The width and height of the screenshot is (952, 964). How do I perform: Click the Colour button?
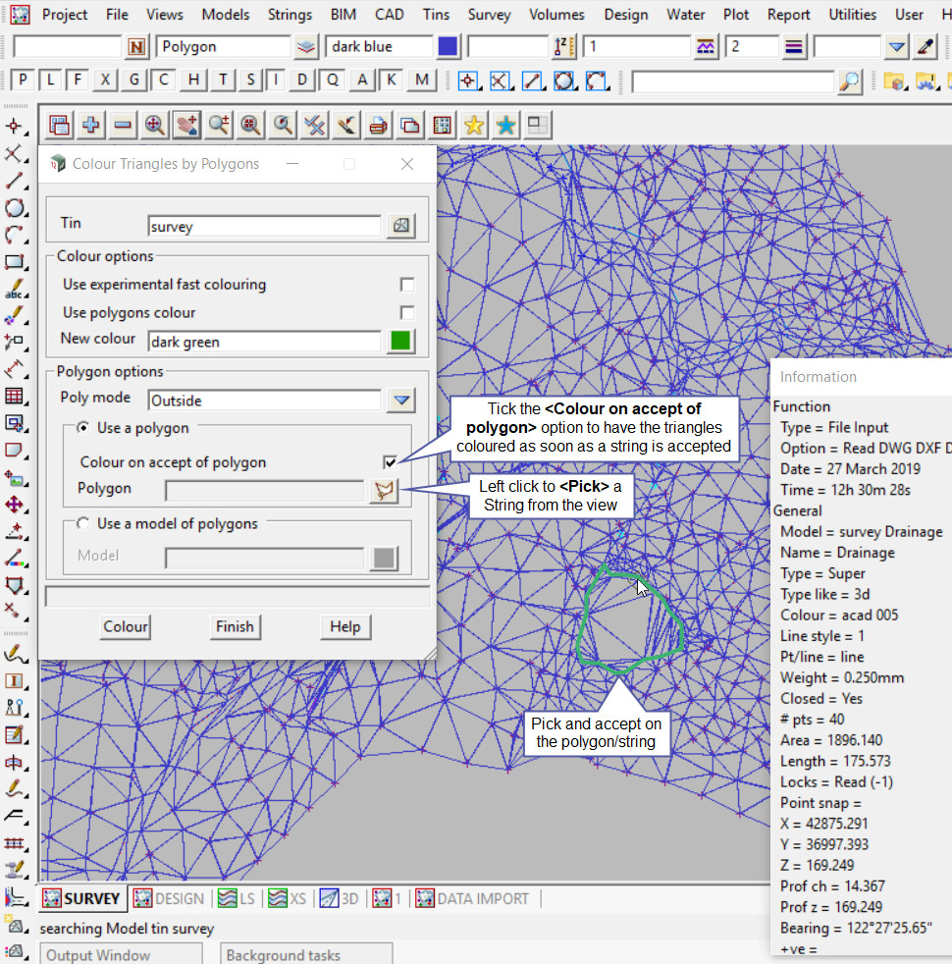[126, 626]
